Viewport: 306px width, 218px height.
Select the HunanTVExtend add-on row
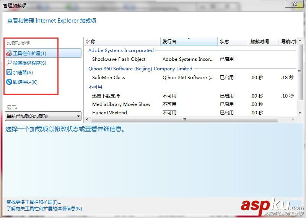pos(190,112)
